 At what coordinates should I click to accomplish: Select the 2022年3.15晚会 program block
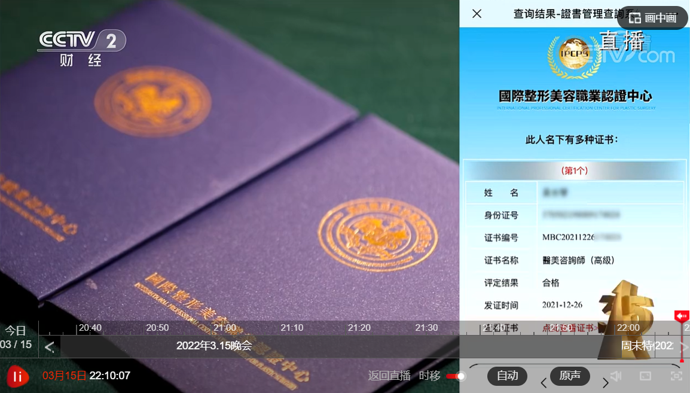tap(214, 346)
